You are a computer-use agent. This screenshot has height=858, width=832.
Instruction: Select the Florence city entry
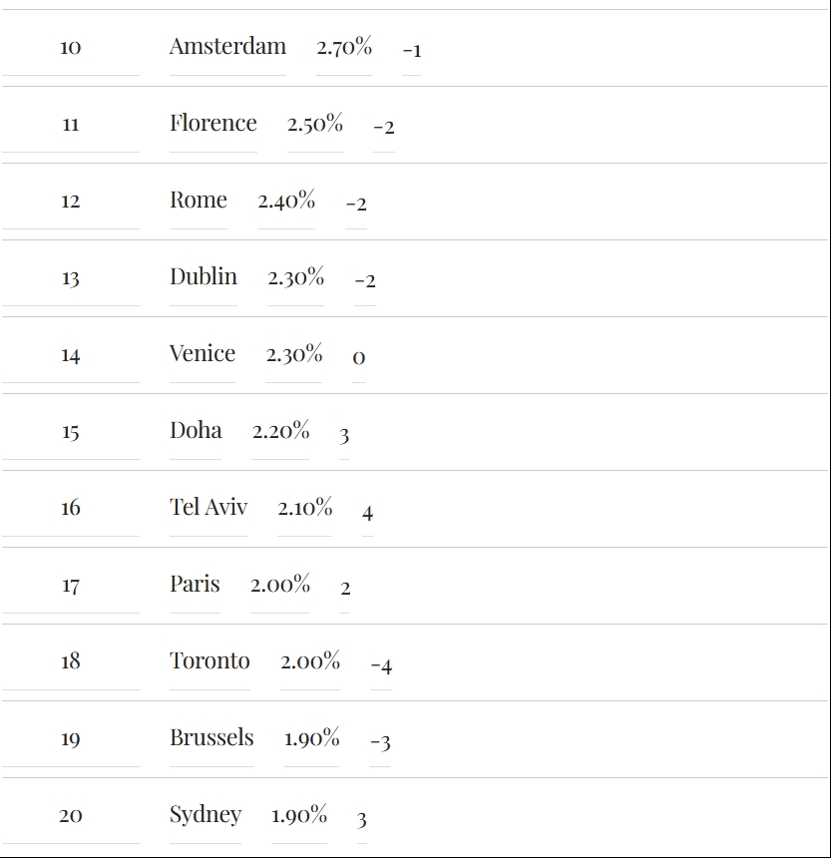coord(212,123)
